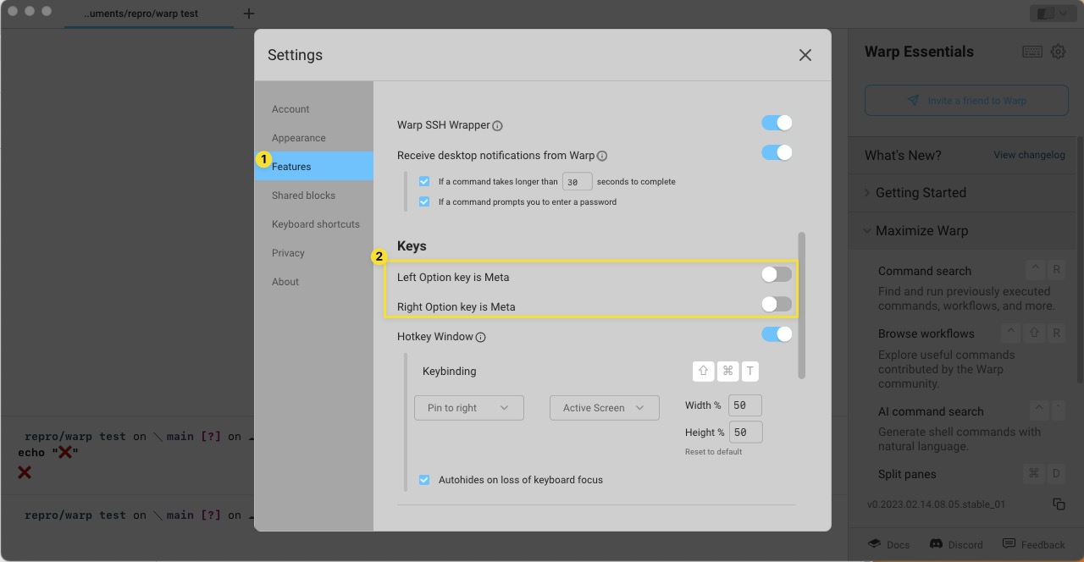
Task: Enable Right Option key is Meta
Action: tap(777, 304)
